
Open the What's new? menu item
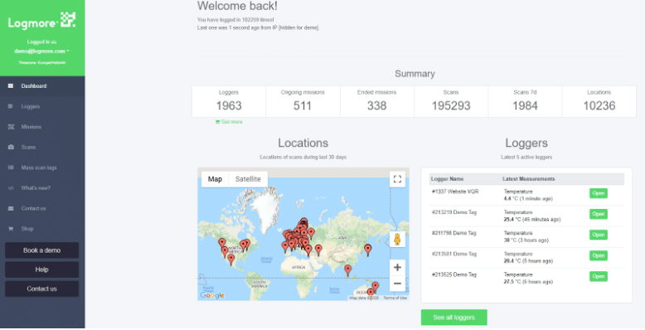(42, 188)
